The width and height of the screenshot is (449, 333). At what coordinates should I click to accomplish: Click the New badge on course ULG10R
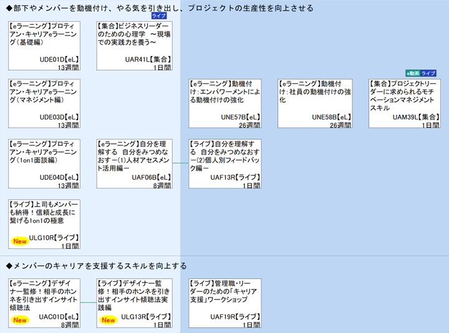point(19,241)
